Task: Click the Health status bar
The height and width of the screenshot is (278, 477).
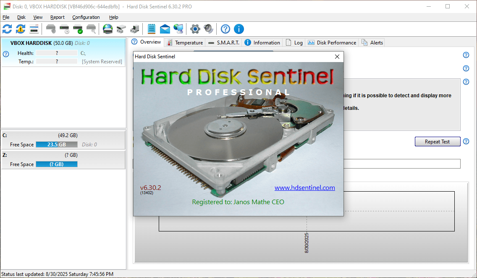Action: pos(57,53)
